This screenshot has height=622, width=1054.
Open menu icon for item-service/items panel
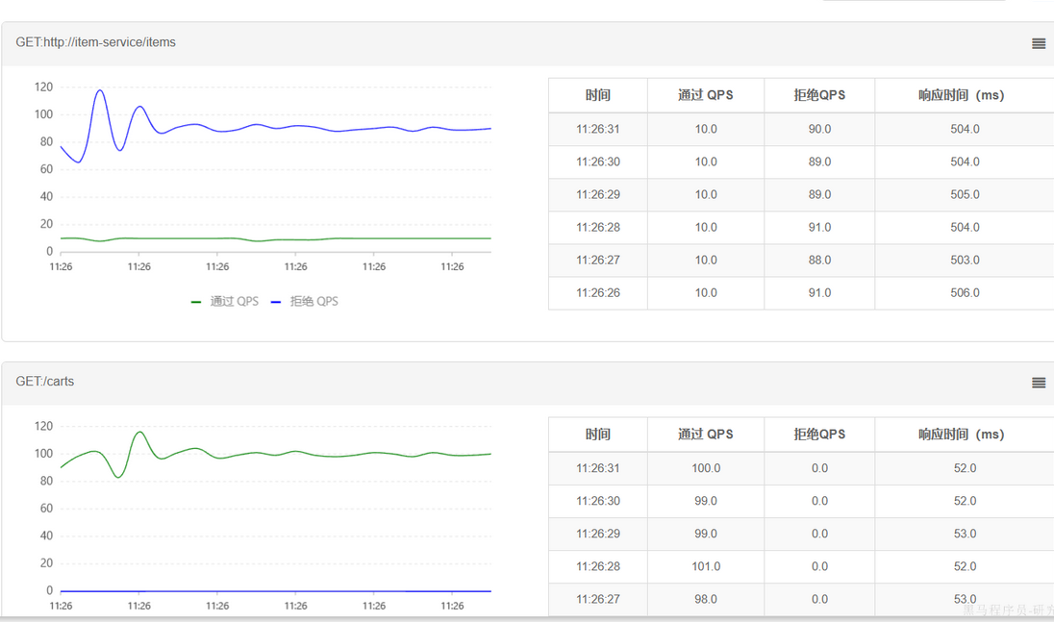1039,43
